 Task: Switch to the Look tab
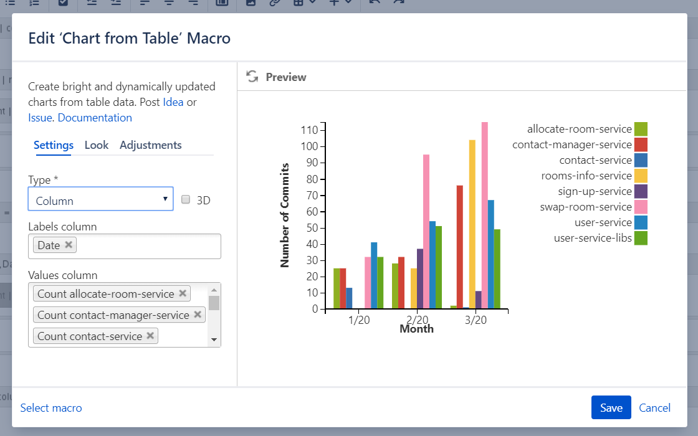click(x=97, y=145)
